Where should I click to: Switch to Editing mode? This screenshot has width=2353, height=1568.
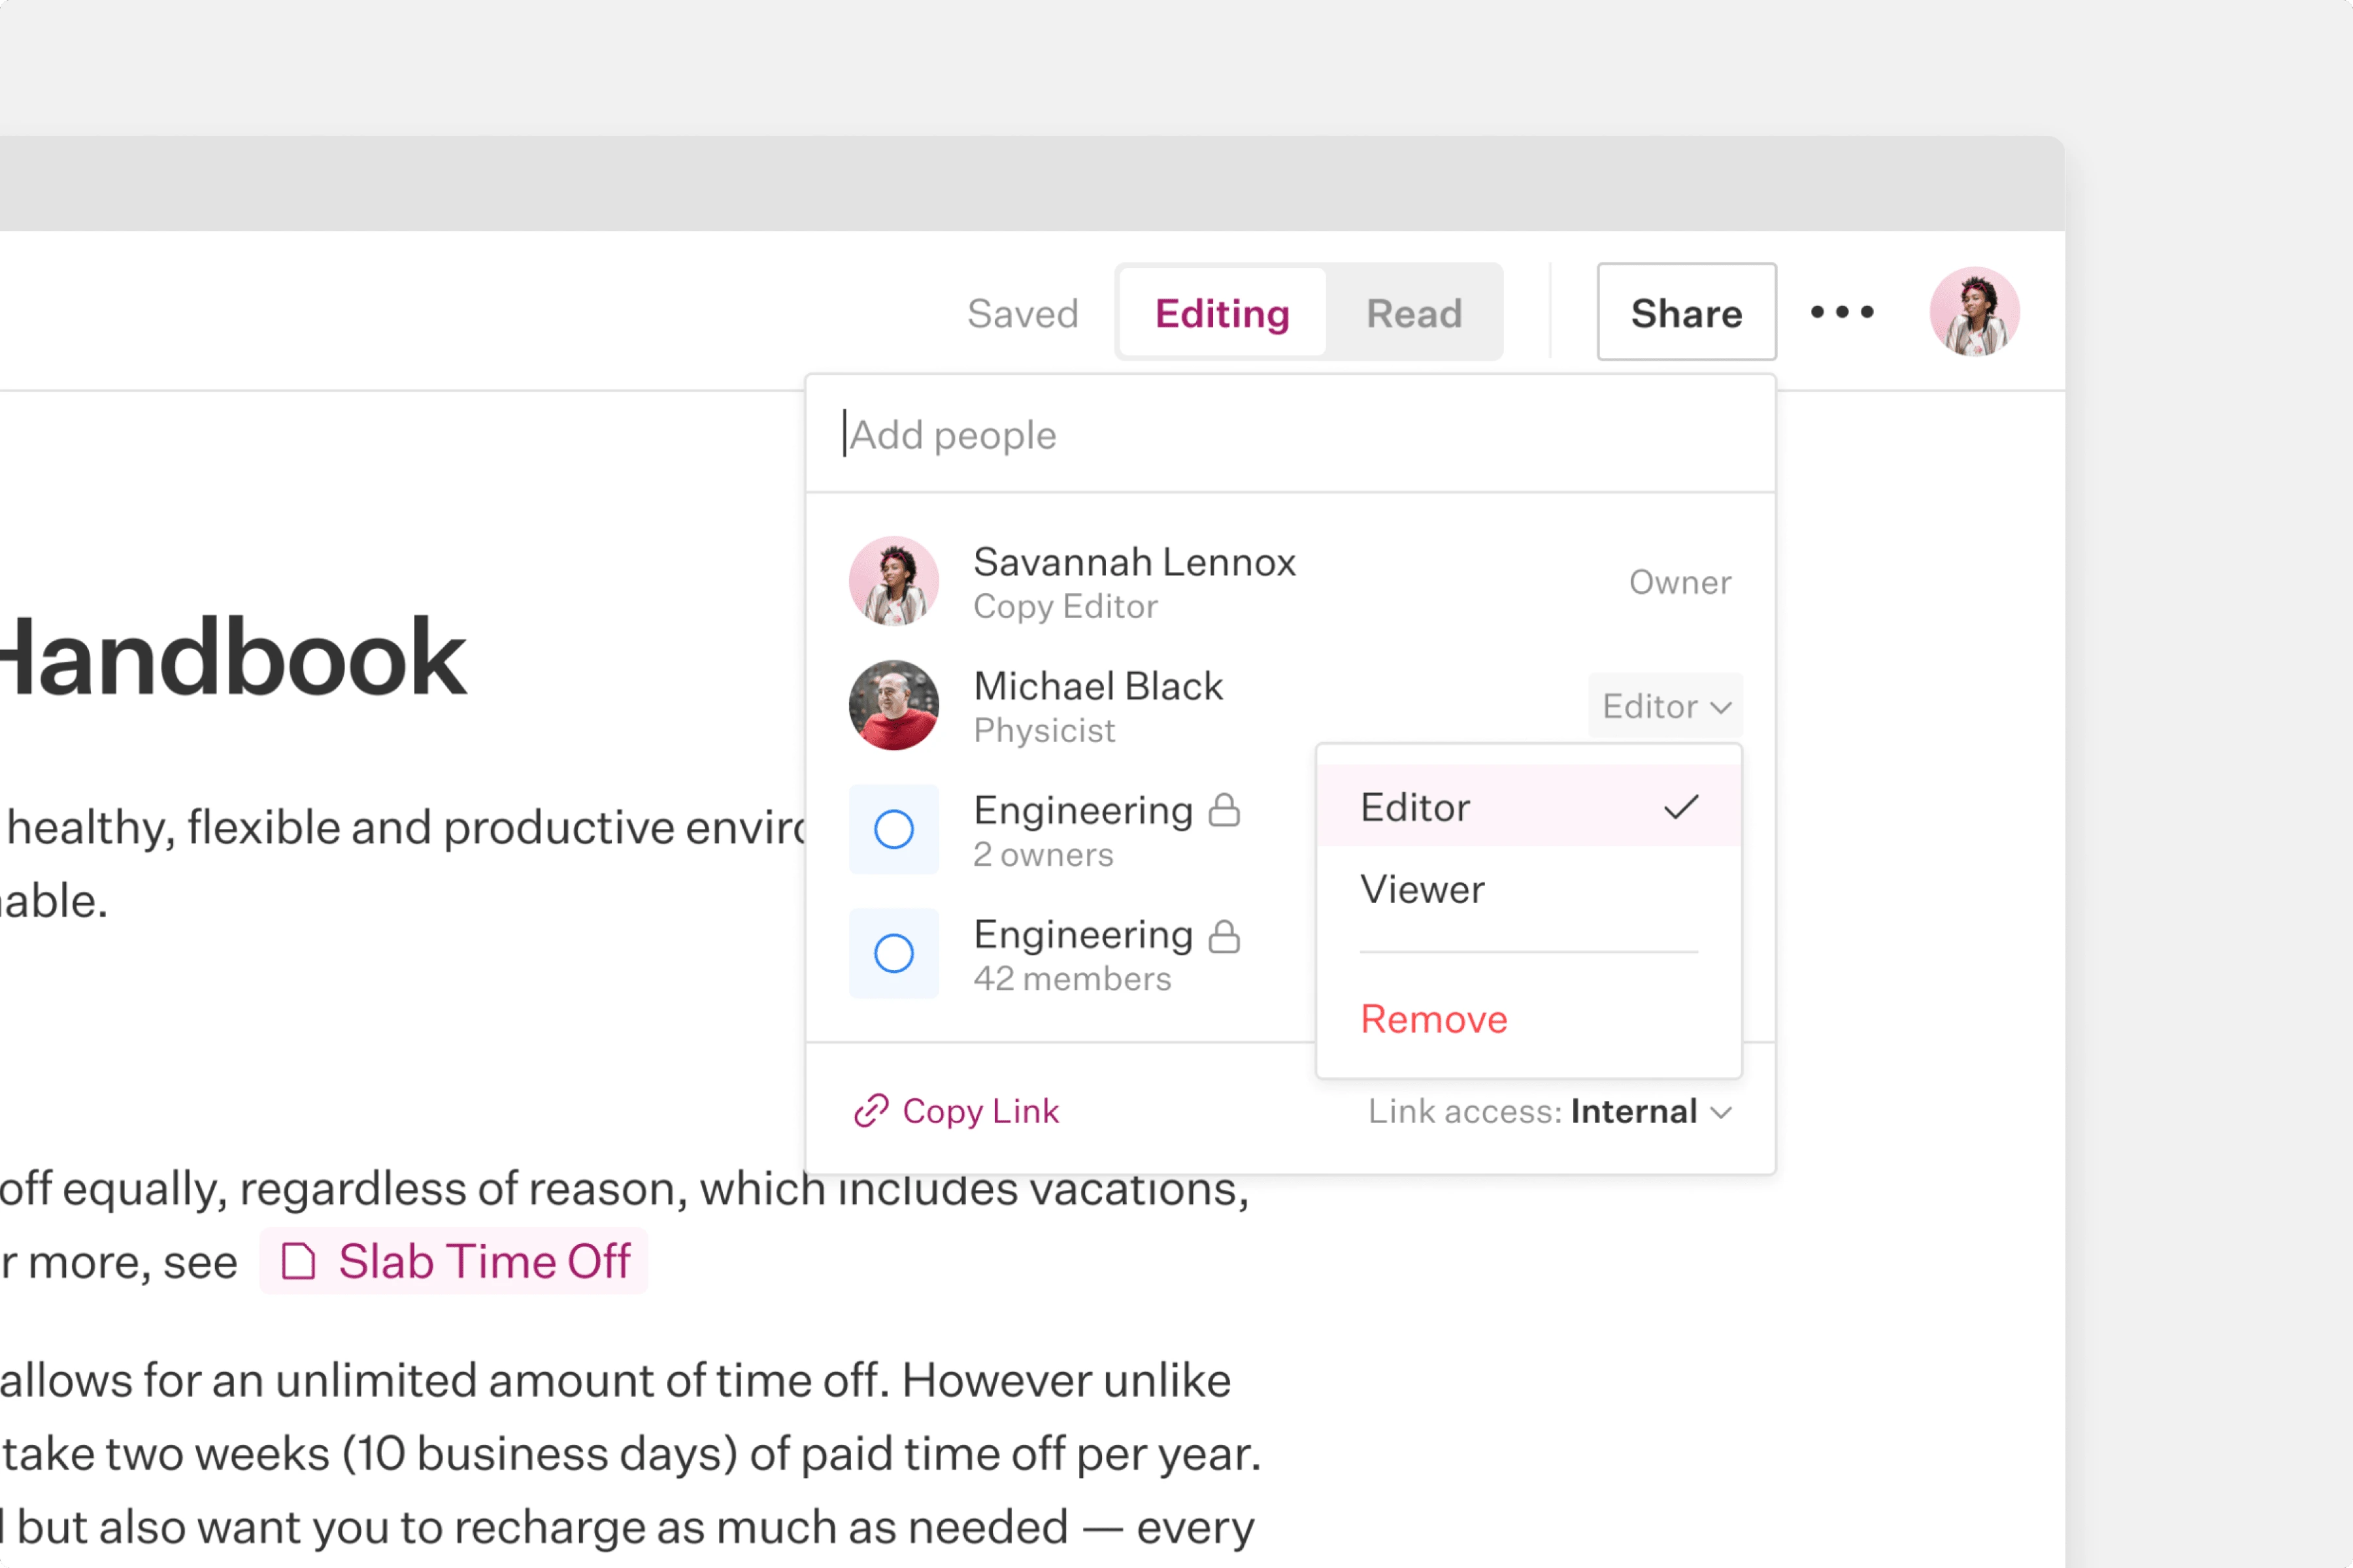coord(1222,313)
